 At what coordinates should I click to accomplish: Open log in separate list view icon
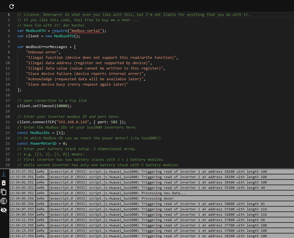(4, 201)
